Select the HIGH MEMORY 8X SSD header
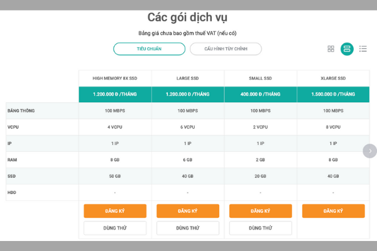The image size is (377, 251). (115, 78)
